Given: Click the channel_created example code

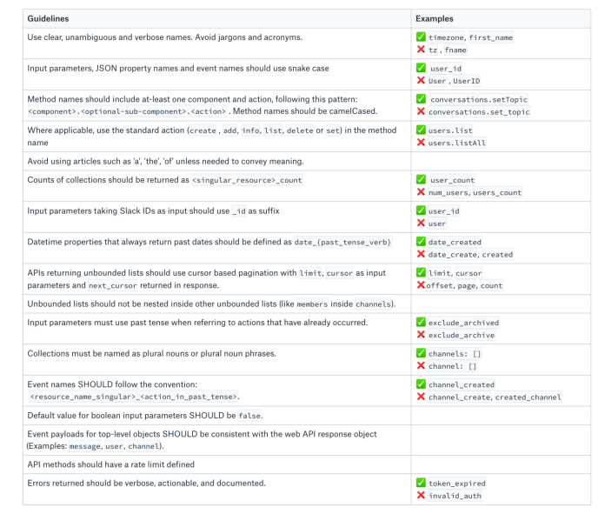Looking at the screenshot, I should tap(461, 384).
